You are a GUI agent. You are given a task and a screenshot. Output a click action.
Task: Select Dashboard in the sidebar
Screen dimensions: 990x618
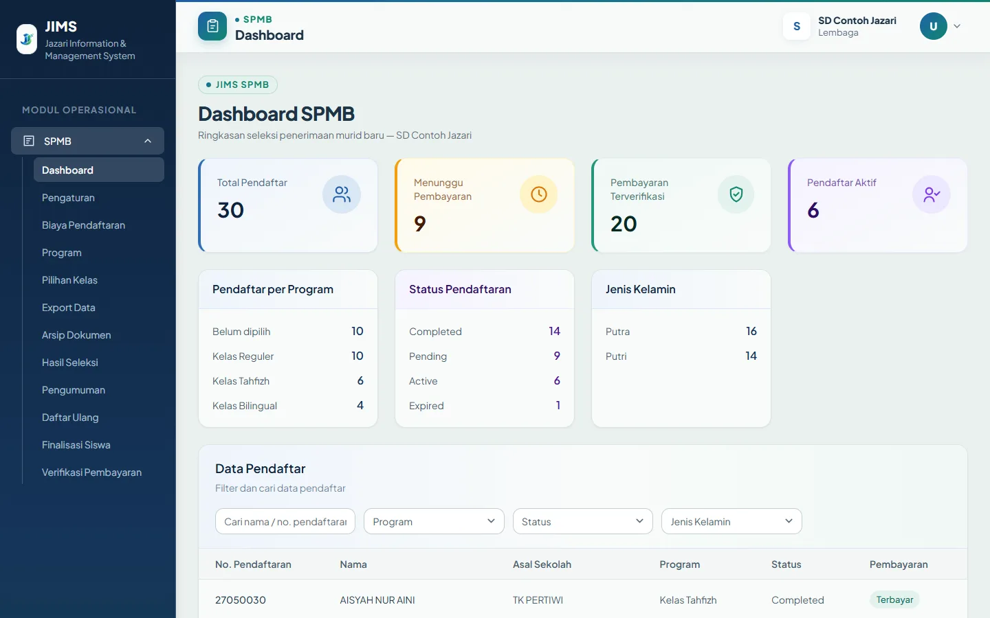(99, 170)
